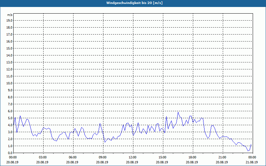266x166 pixels.
Task: Click the '0,0' y-axis origin label
Action: coord(10,153)
